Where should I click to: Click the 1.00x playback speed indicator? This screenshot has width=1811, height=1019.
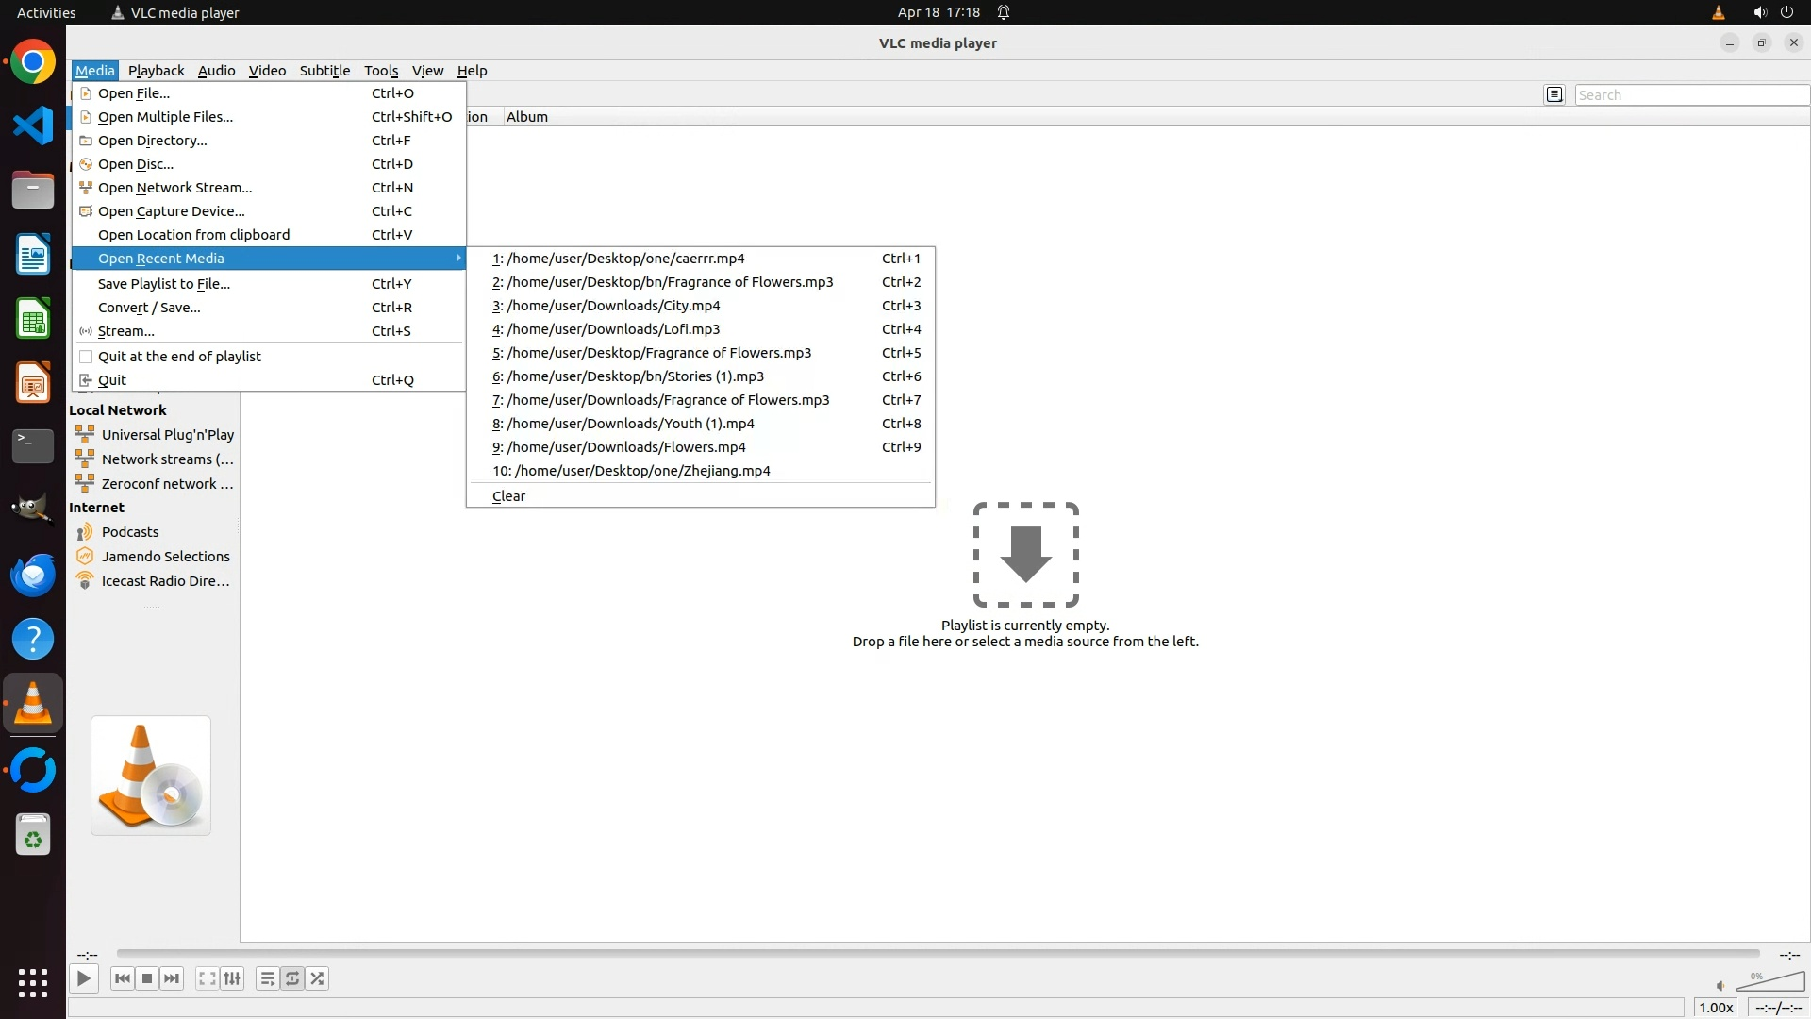point(1716,1008)
